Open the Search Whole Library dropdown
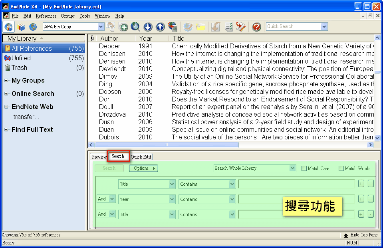 (292, 168)
